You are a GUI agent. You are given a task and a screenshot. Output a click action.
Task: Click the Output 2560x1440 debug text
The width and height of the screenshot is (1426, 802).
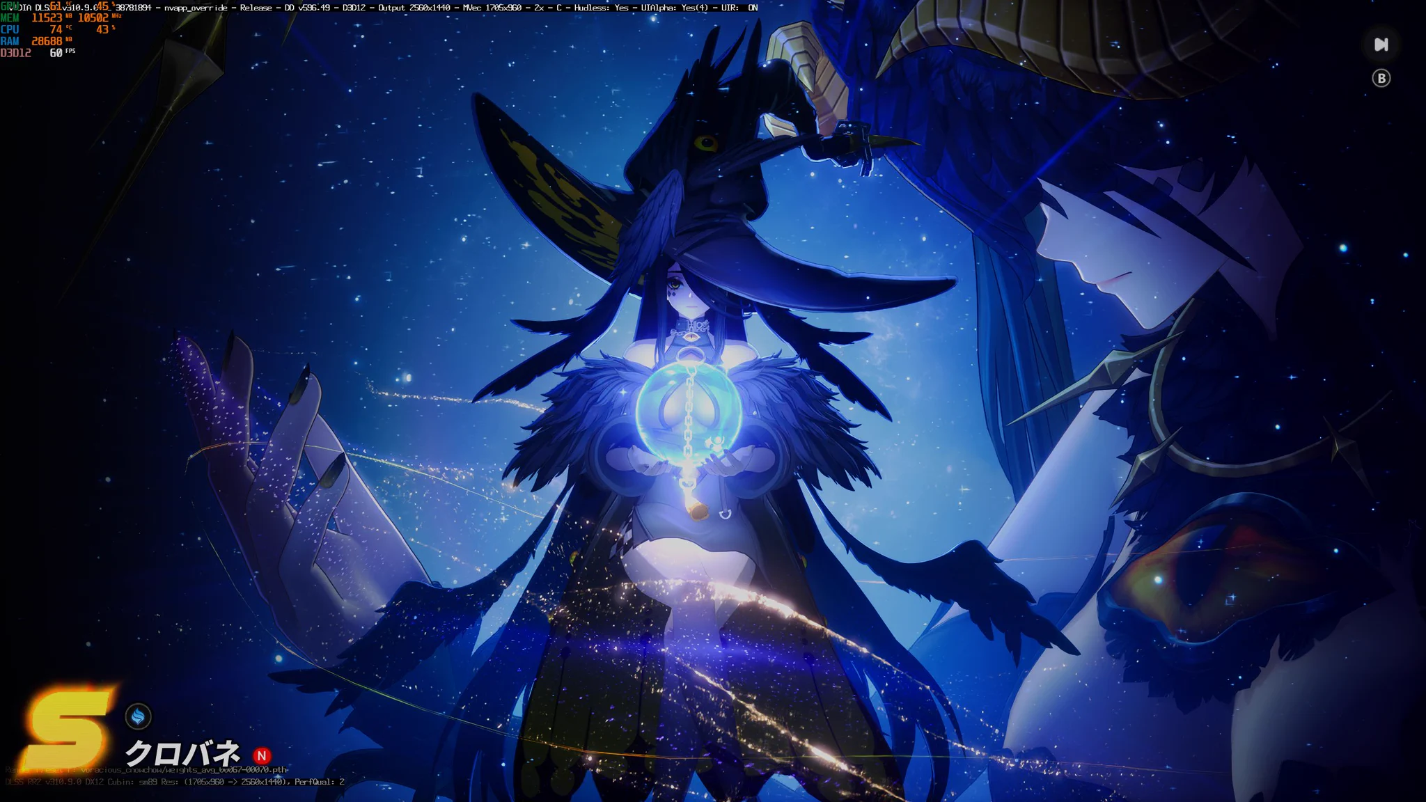pyautogui.click(x=414, y=8)
